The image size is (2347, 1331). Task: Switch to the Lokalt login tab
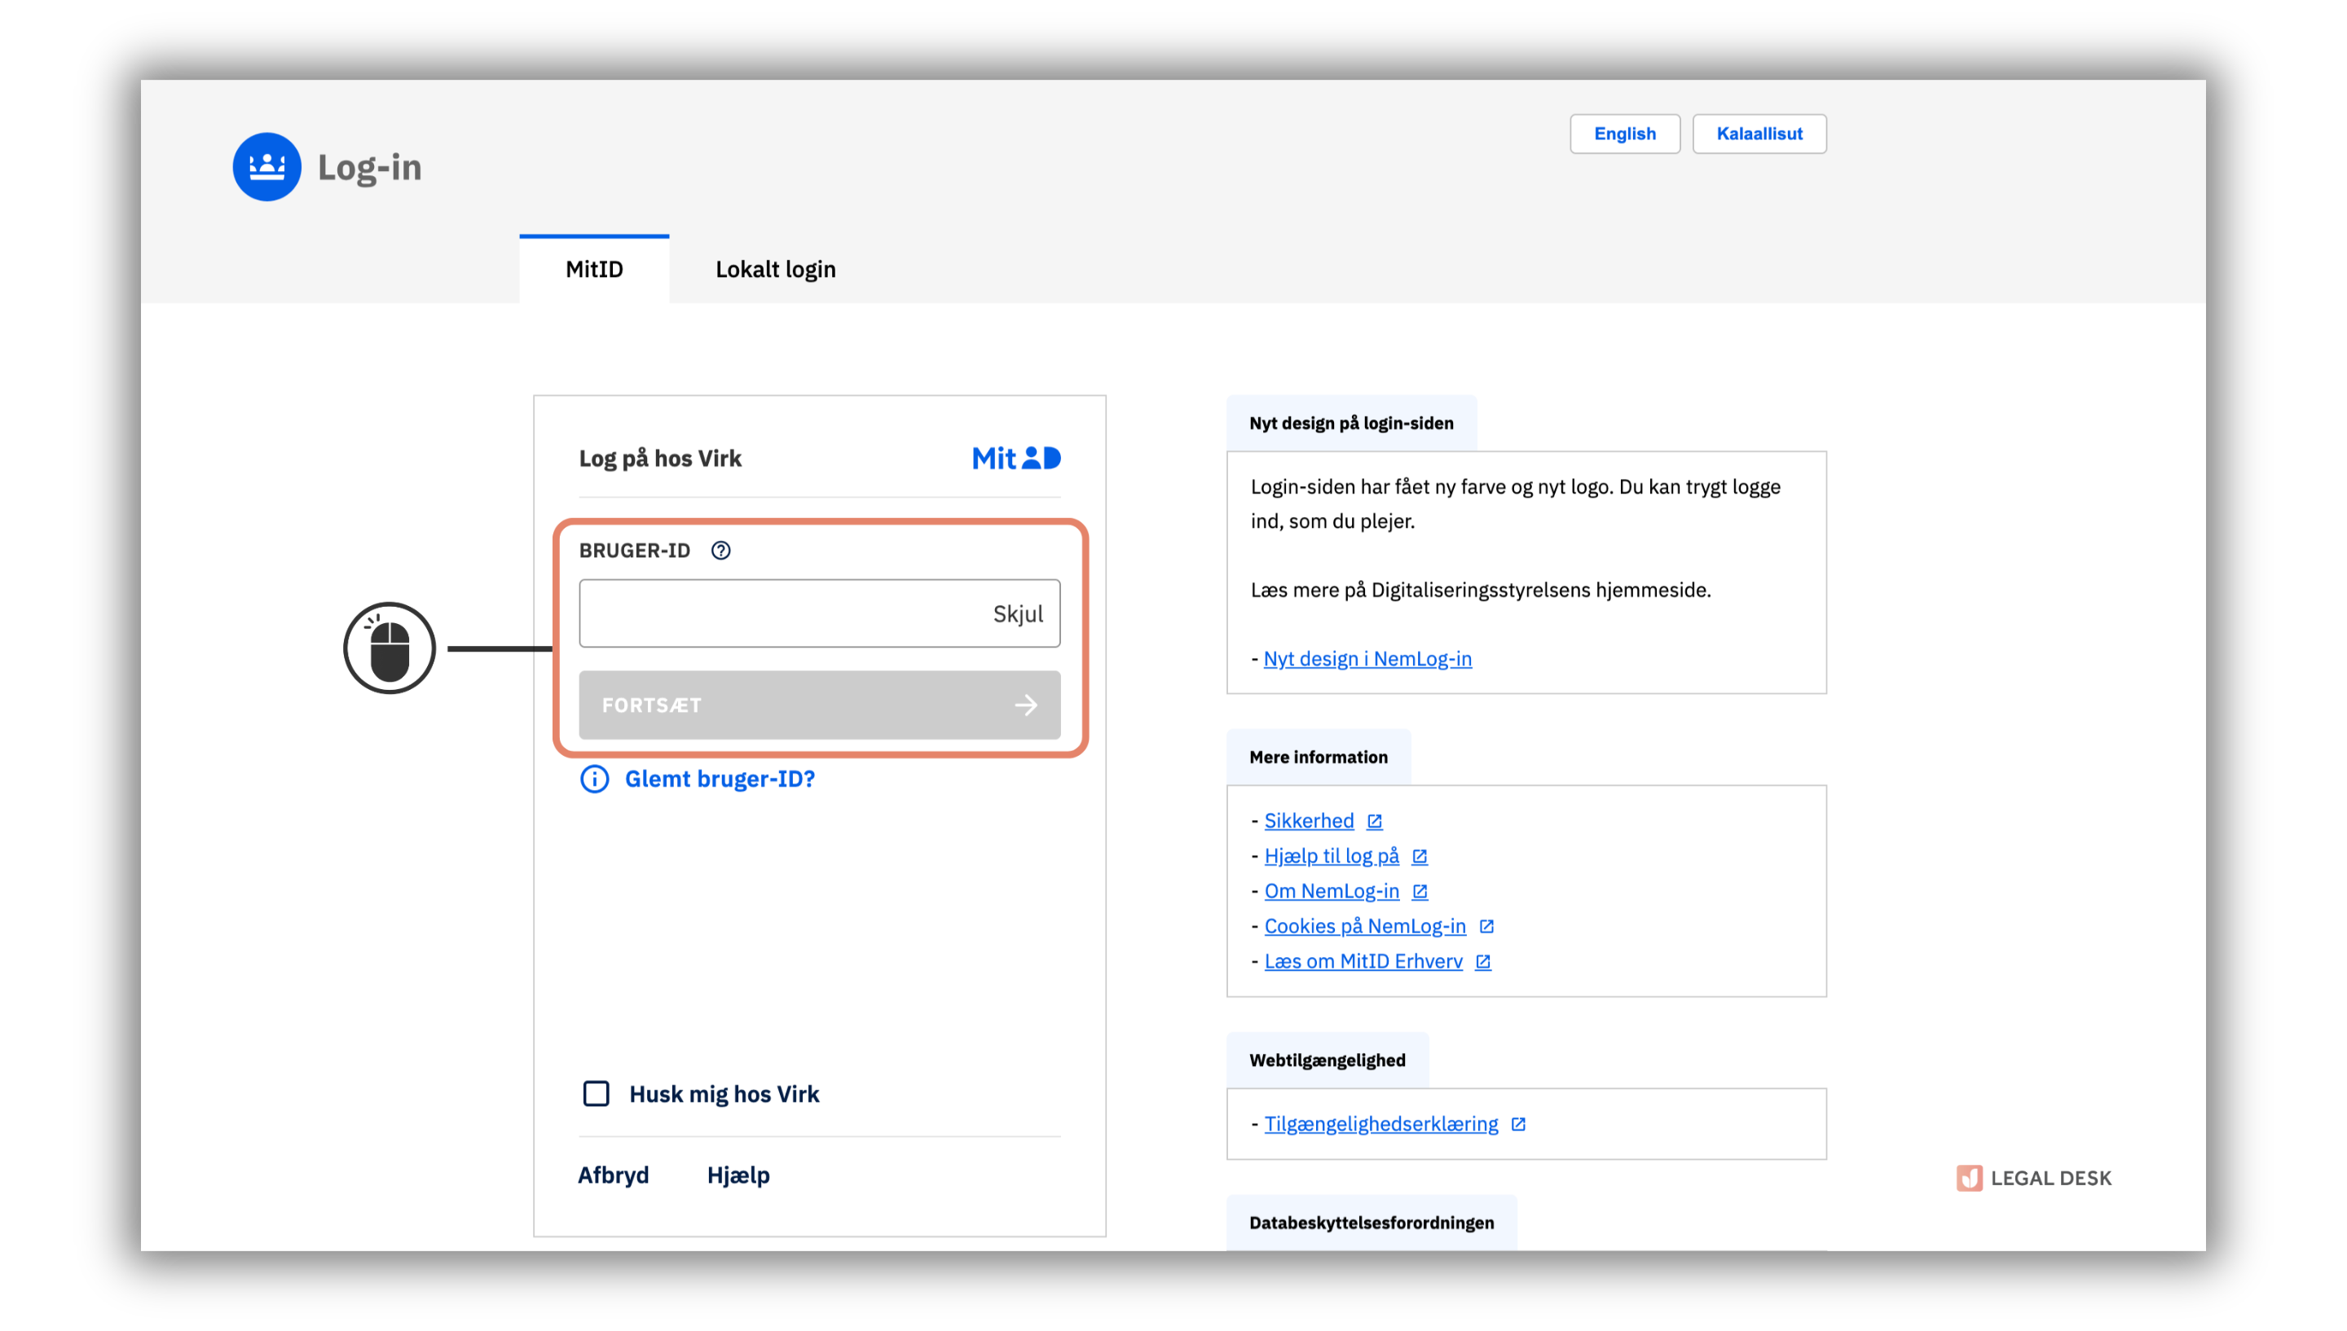point(775,269)
